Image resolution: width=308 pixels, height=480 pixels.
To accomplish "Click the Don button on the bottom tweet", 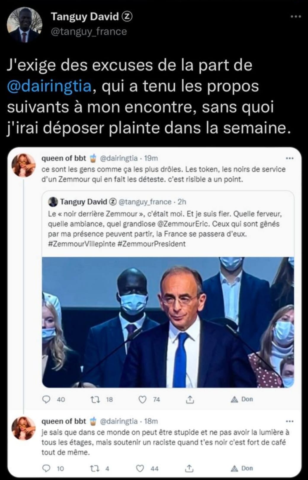I will (242, 468).
